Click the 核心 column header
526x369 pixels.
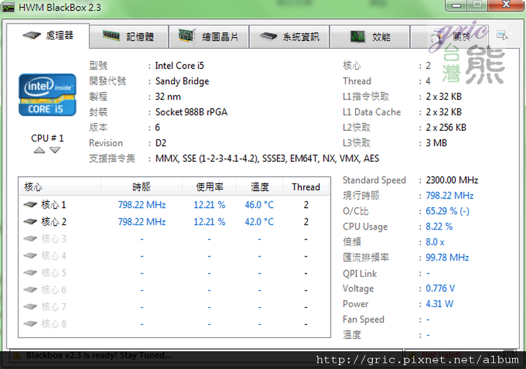[x=60, y=187]
